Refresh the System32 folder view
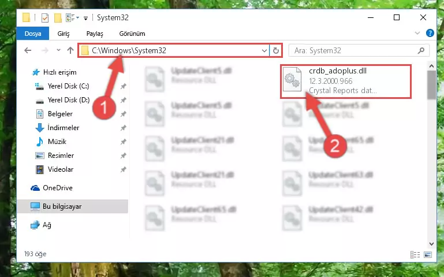Image resolution: width=444 pixels, height=277 pixels. pos(276,50)
